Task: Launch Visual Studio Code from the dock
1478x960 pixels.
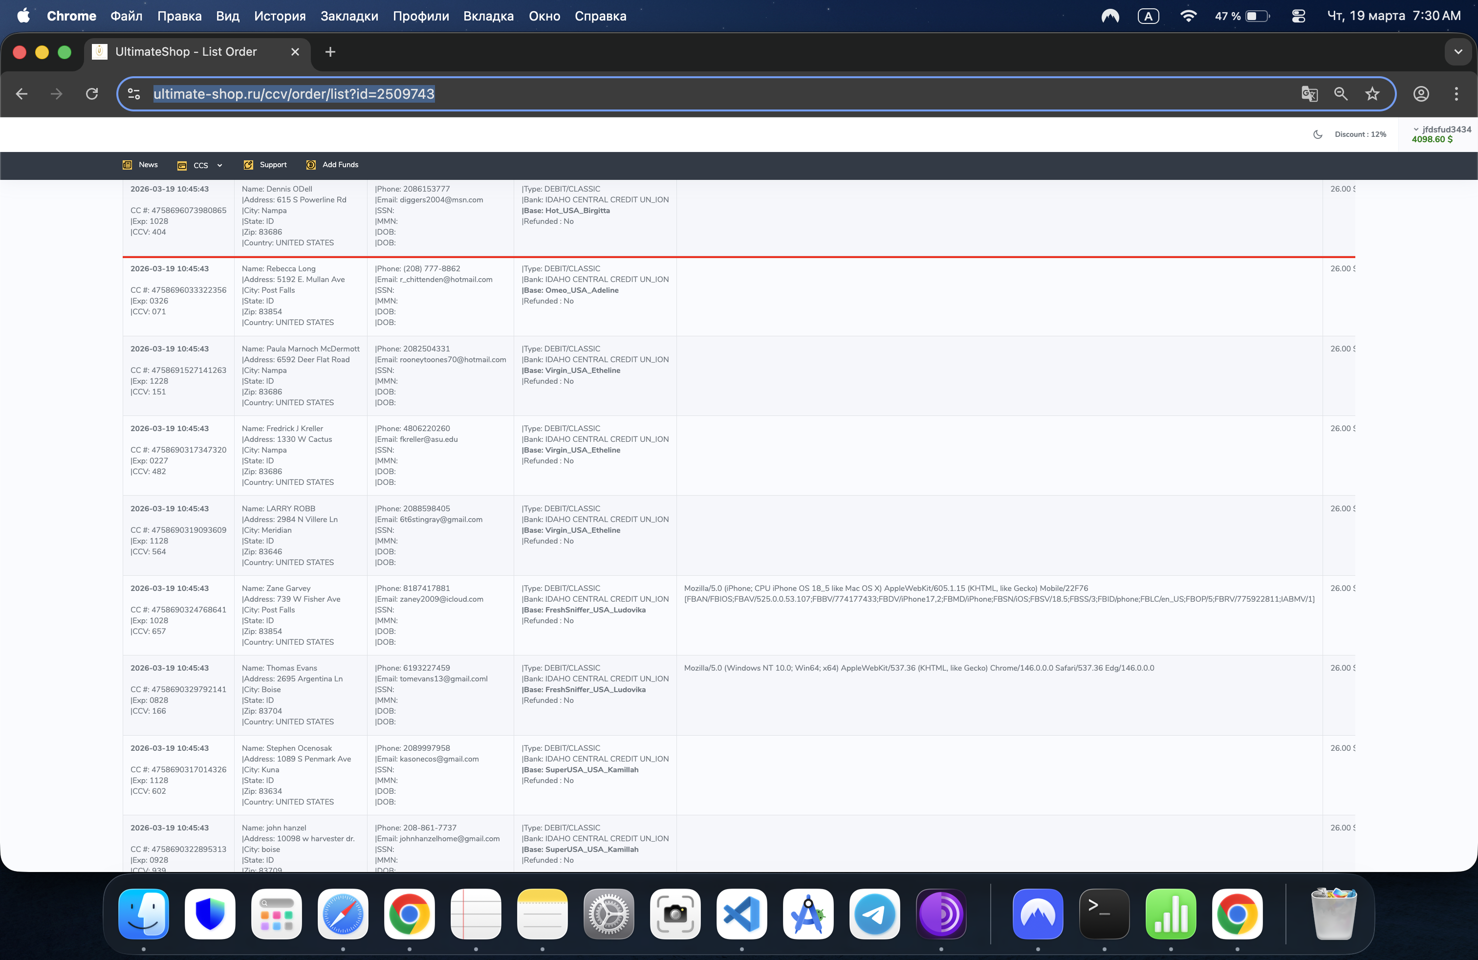Action: click(741, 914)
